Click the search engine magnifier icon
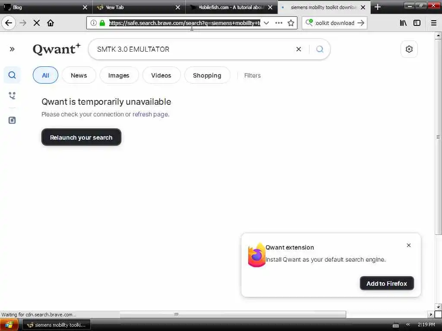The image size is (442, 331). click(309, 22)
